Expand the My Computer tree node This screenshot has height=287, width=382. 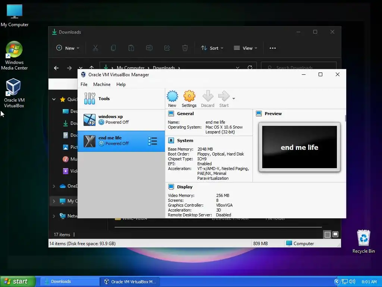pos(54,201)
